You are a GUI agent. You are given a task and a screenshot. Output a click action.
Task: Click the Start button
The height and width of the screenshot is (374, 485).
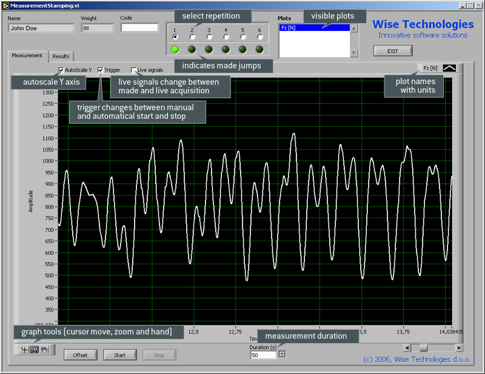120,355
